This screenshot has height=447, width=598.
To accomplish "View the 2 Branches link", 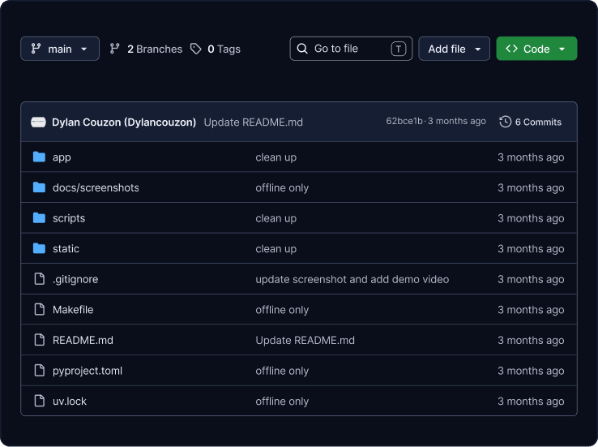I will click(x=155, y=49).
